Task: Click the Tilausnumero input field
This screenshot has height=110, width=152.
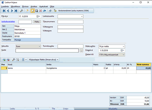Action: (70, 22)
